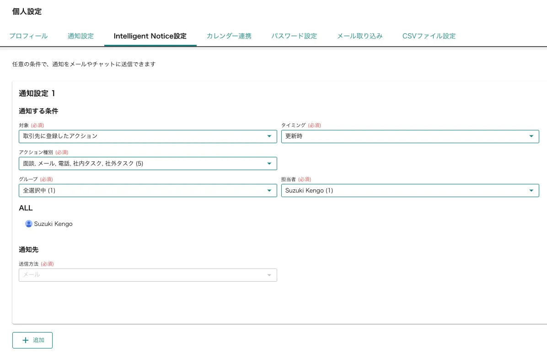Select the パスワード設定 tab
This screenshot has height=354, width=547.
[294, 36]
